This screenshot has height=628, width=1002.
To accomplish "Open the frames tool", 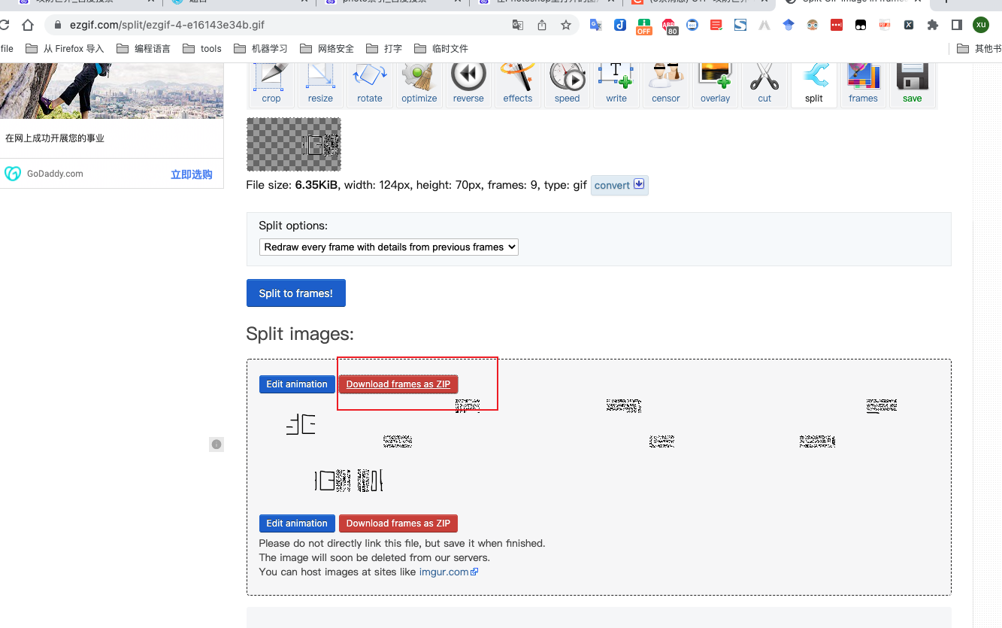I will [x=863, y=84].
